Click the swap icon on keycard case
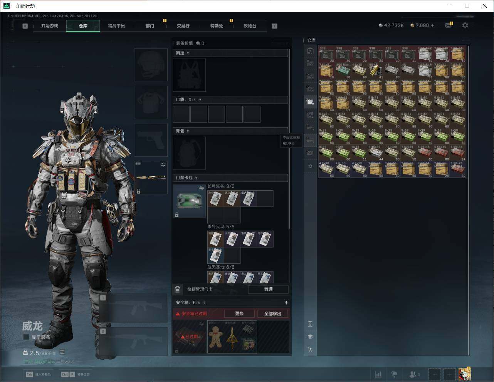Screen dimensions: 494x382 pos(202,188)
